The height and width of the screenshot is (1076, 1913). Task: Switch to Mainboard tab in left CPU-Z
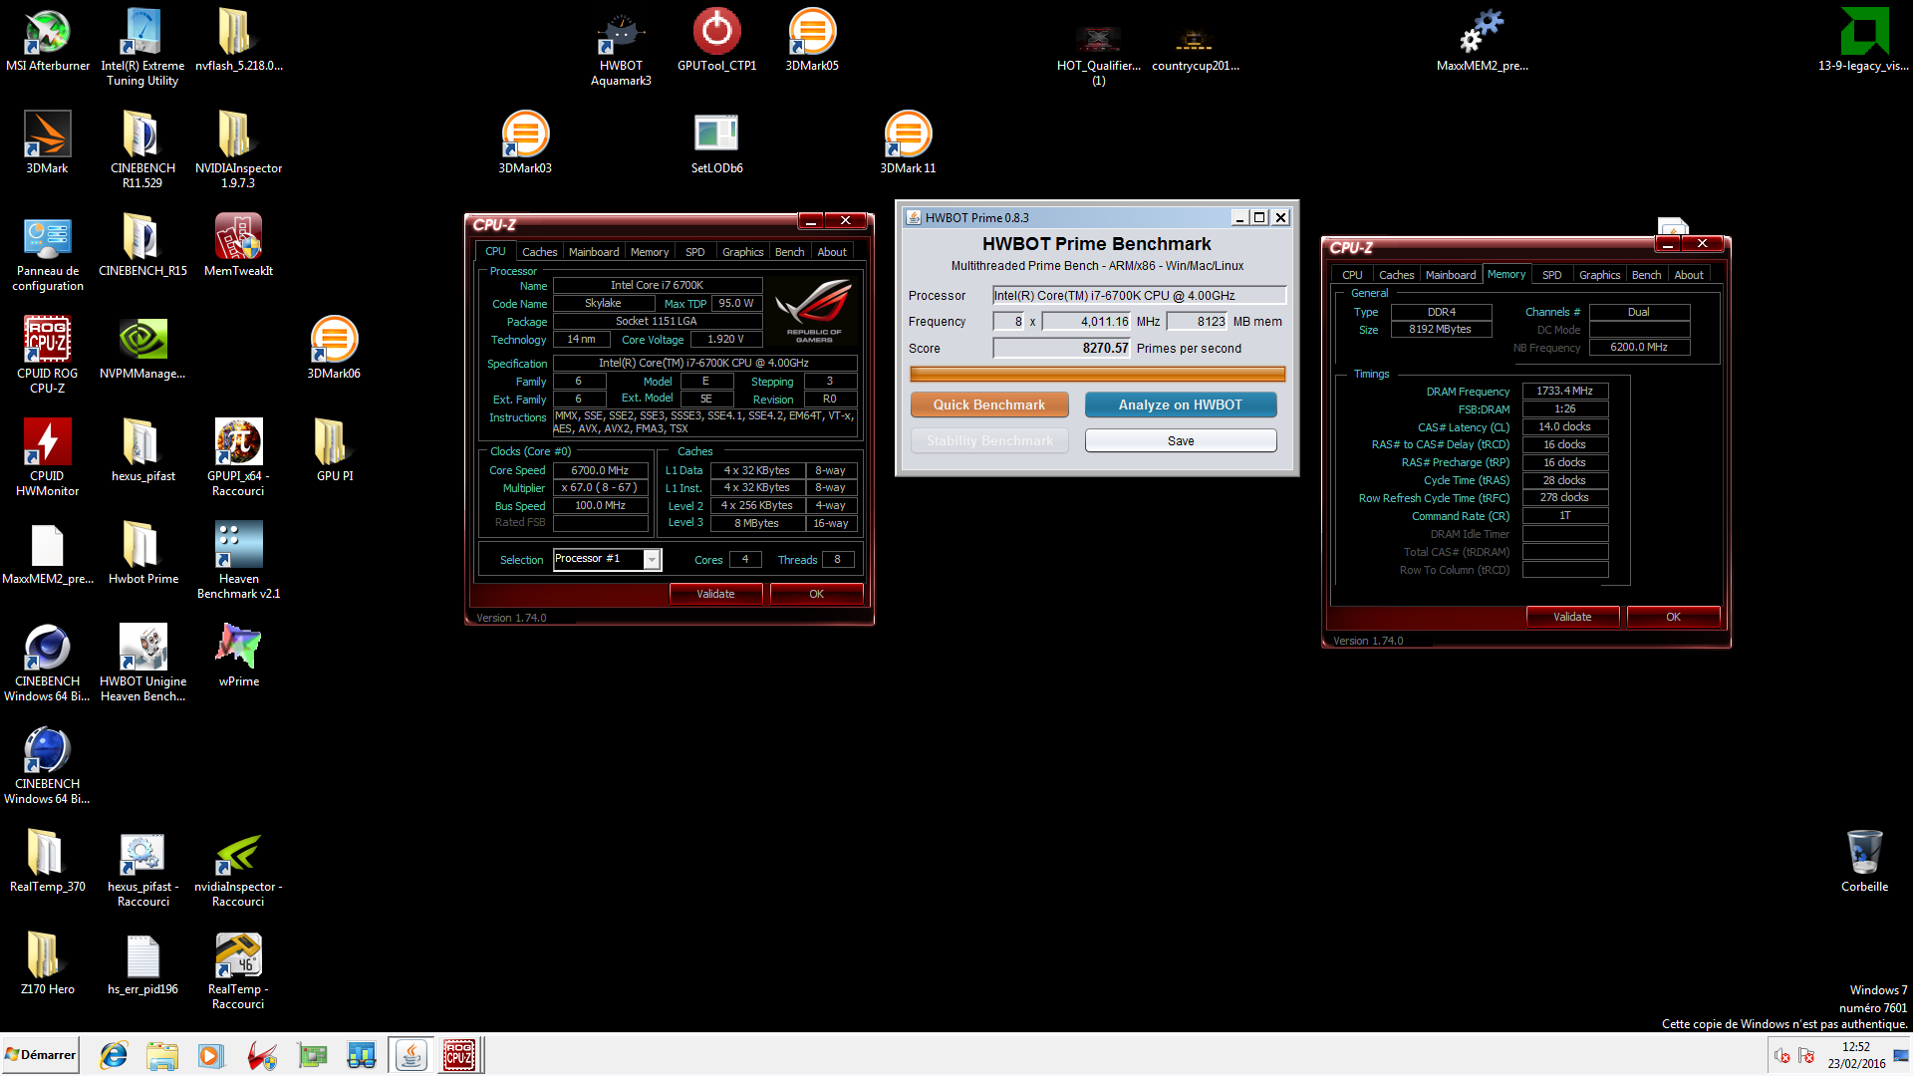tap(594, 252)
